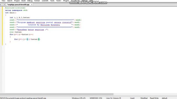Open the Project menu

[17, 1]
